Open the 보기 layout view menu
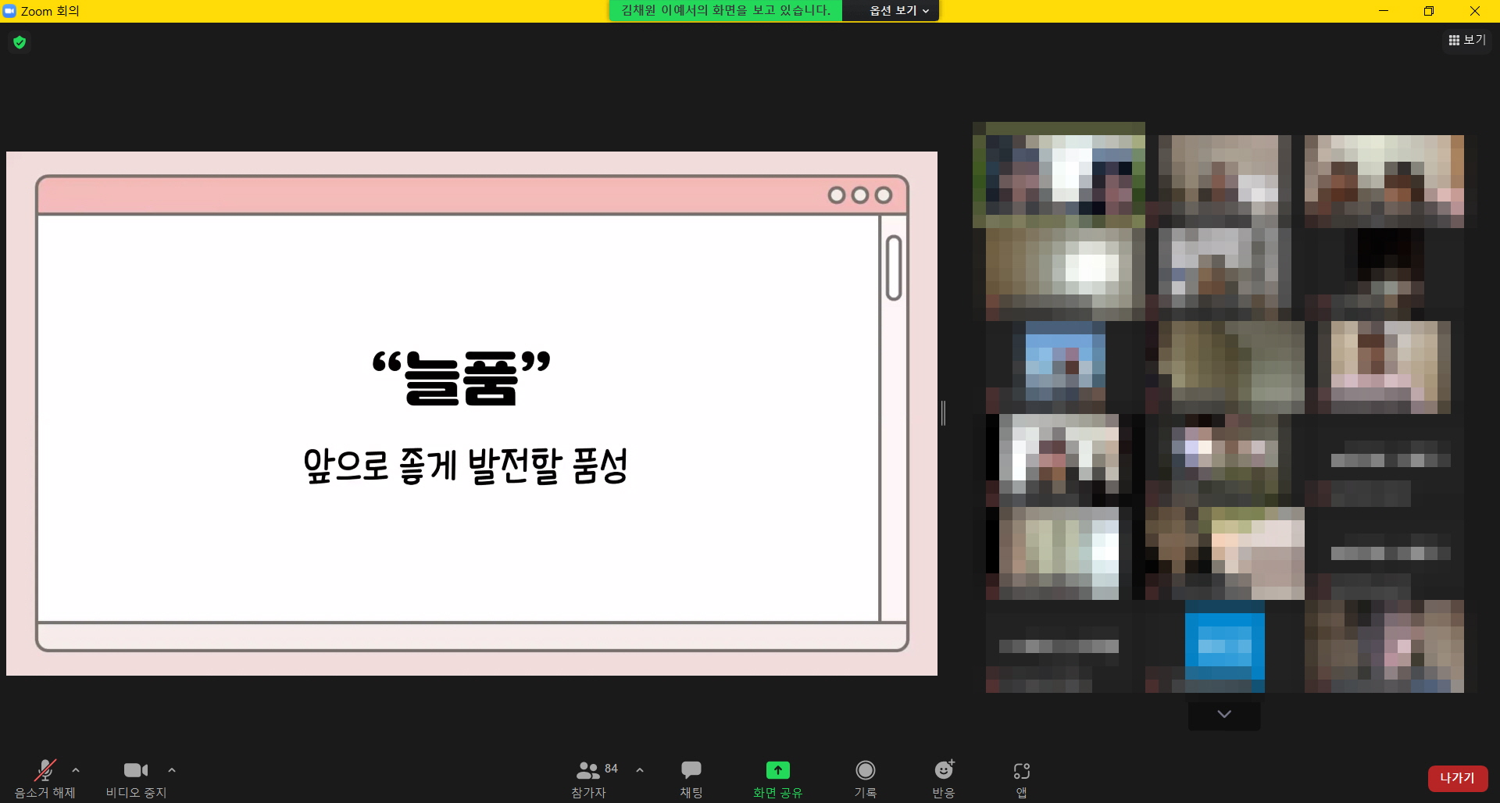This screenshot has width=1500, height=803. click(1466, 40)
